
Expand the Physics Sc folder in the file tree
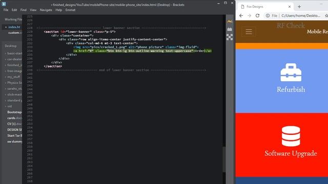click(14, 83)
